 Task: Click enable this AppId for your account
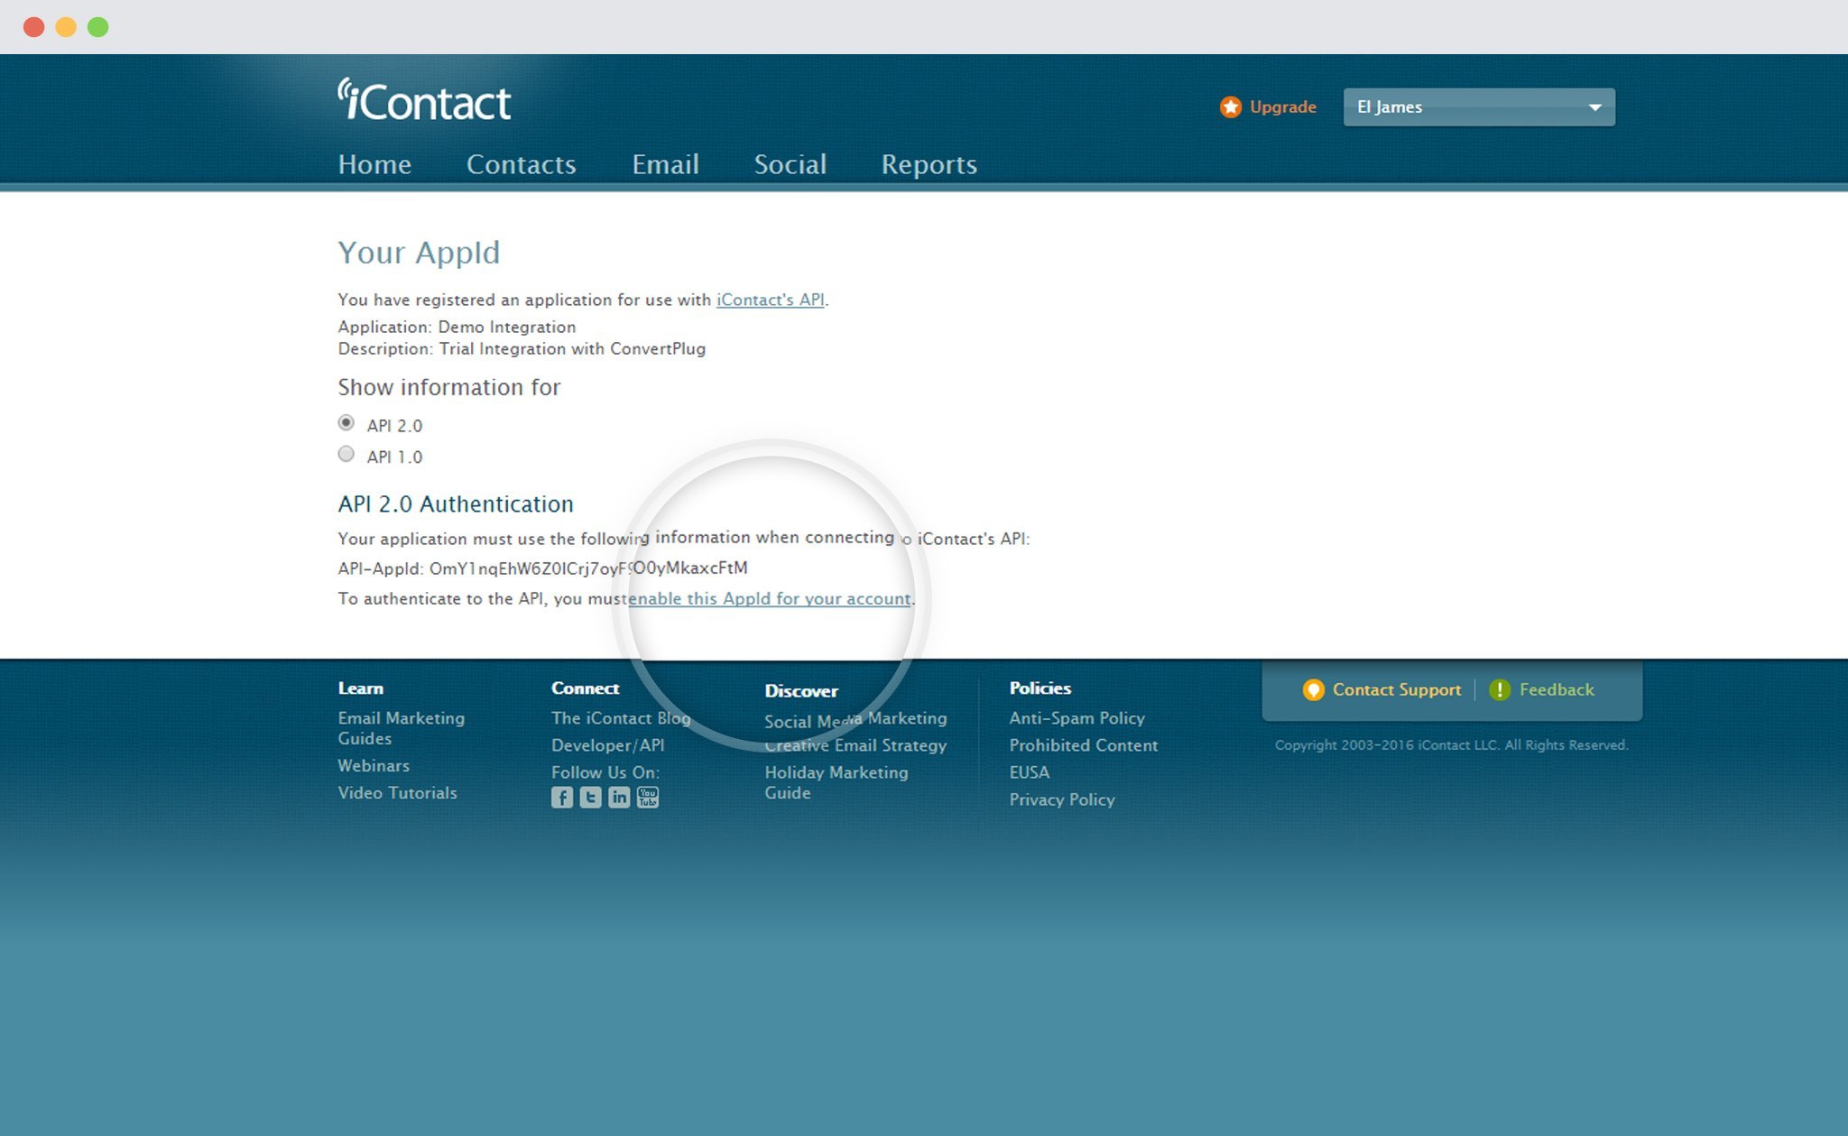pyautogui.click(x=770, y=598)
